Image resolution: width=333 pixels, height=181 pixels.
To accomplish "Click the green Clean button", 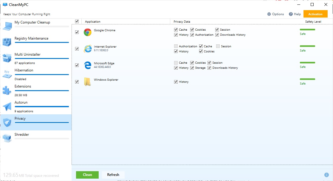I will 87,175.
